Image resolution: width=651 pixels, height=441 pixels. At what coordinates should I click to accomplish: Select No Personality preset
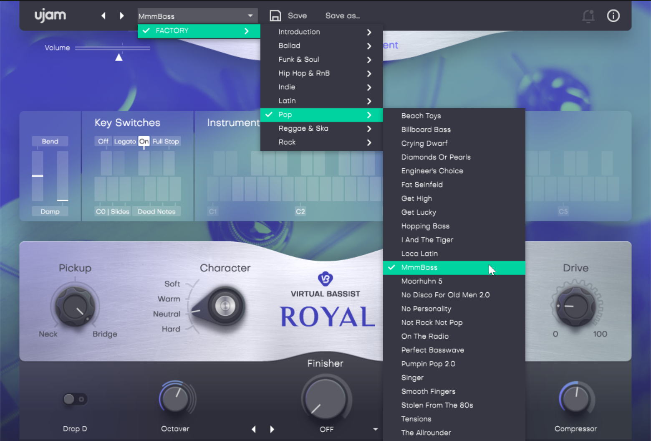(x=454, y=309)
